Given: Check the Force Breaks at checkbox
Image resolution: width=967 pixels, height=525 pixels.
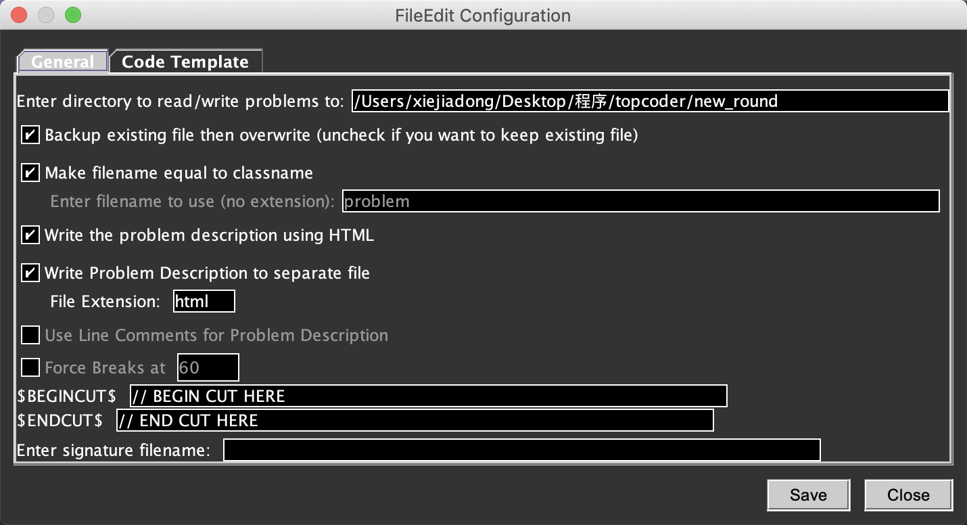Looking at the screenshot, I should pyautogui.click(x=30, y=367).
